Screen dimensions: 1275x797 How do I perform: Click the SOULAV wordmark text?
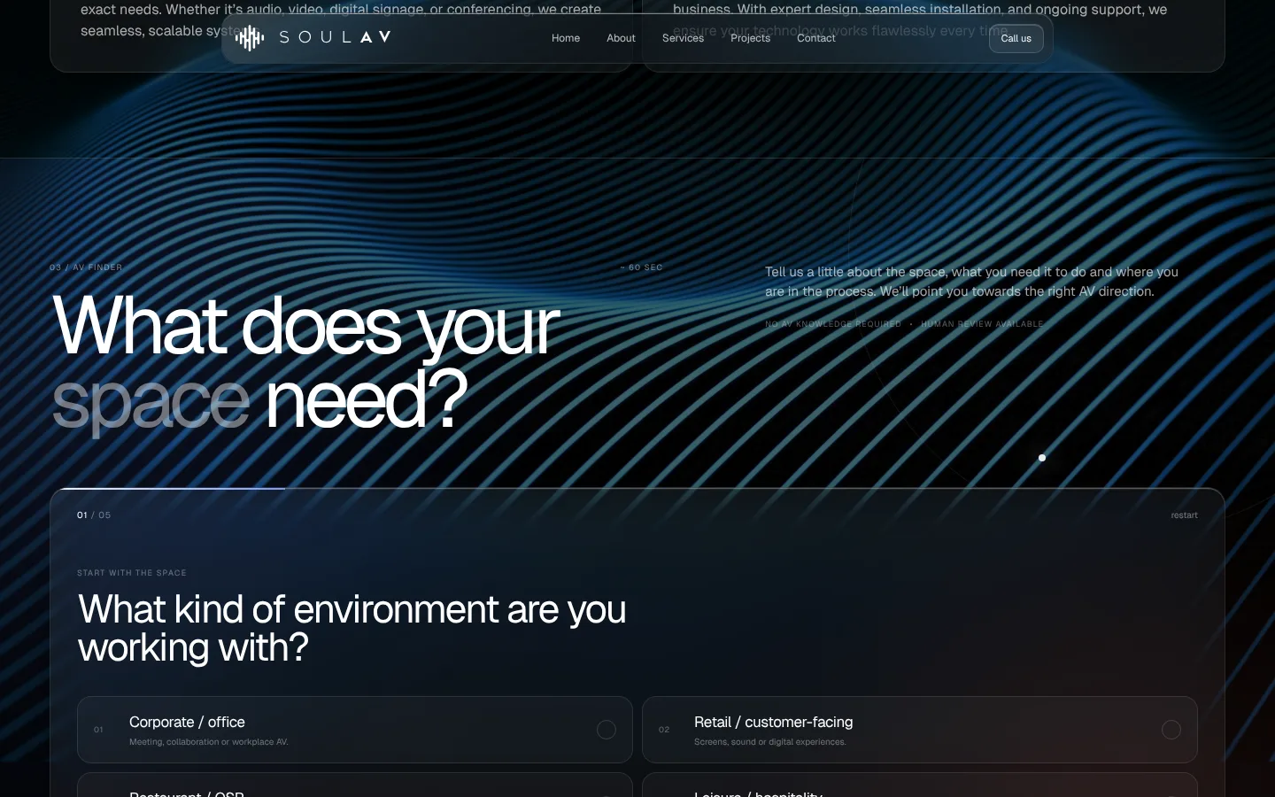click(x=335, y=37)
